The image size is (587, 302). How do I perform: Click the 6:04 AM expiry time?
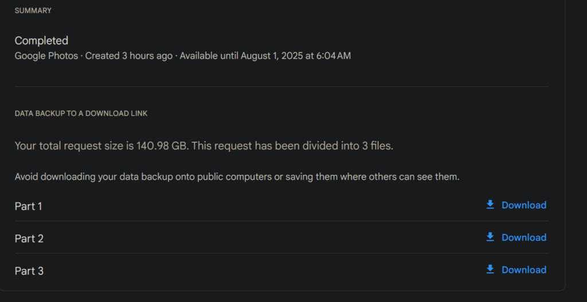(332, 56)
